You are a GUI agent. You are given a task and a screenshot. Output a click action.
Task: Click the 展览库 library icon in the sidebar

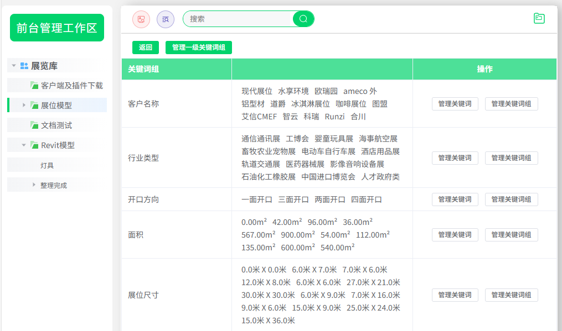[24, 65]
